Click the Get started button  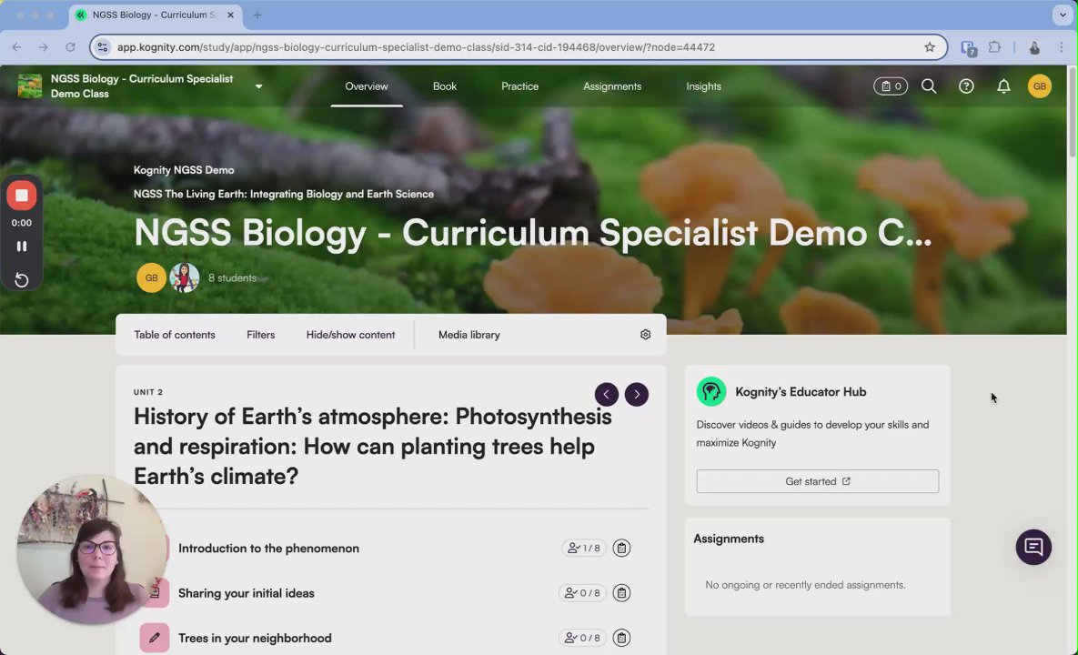point(818,481)
